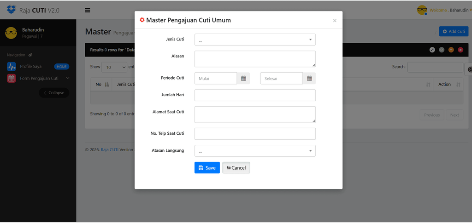Focus the Selesai end date field
The width and height of the screenshot is (472, 223).
point(282,78)
